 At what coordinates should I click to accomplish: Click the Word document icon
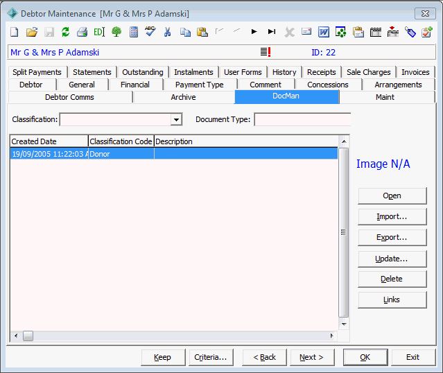(x=324, y=32)
